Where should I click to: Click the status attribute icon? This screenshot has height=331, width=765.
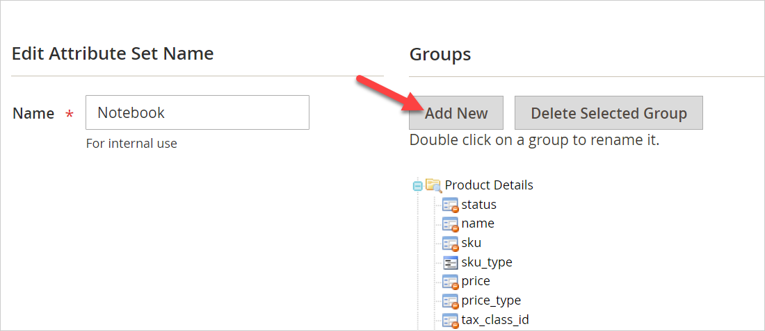[451, 205]
